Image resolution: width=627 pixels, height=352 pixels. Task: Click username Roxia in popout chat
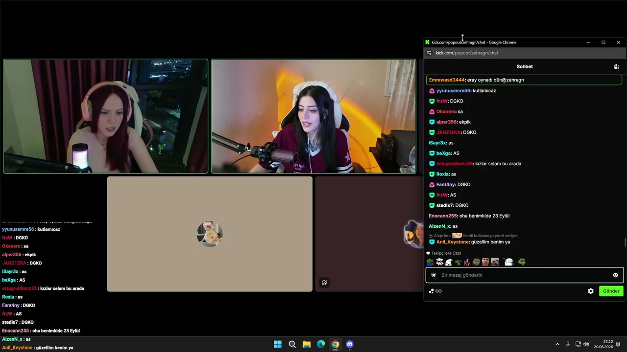pyautogui.click(x=442, y=175)
